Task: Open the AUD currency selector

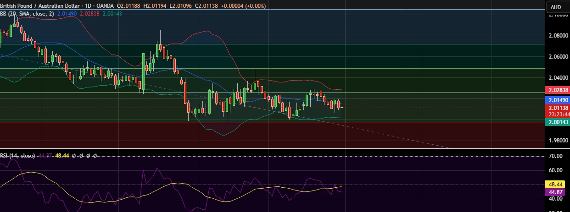Action: point(556,7)
